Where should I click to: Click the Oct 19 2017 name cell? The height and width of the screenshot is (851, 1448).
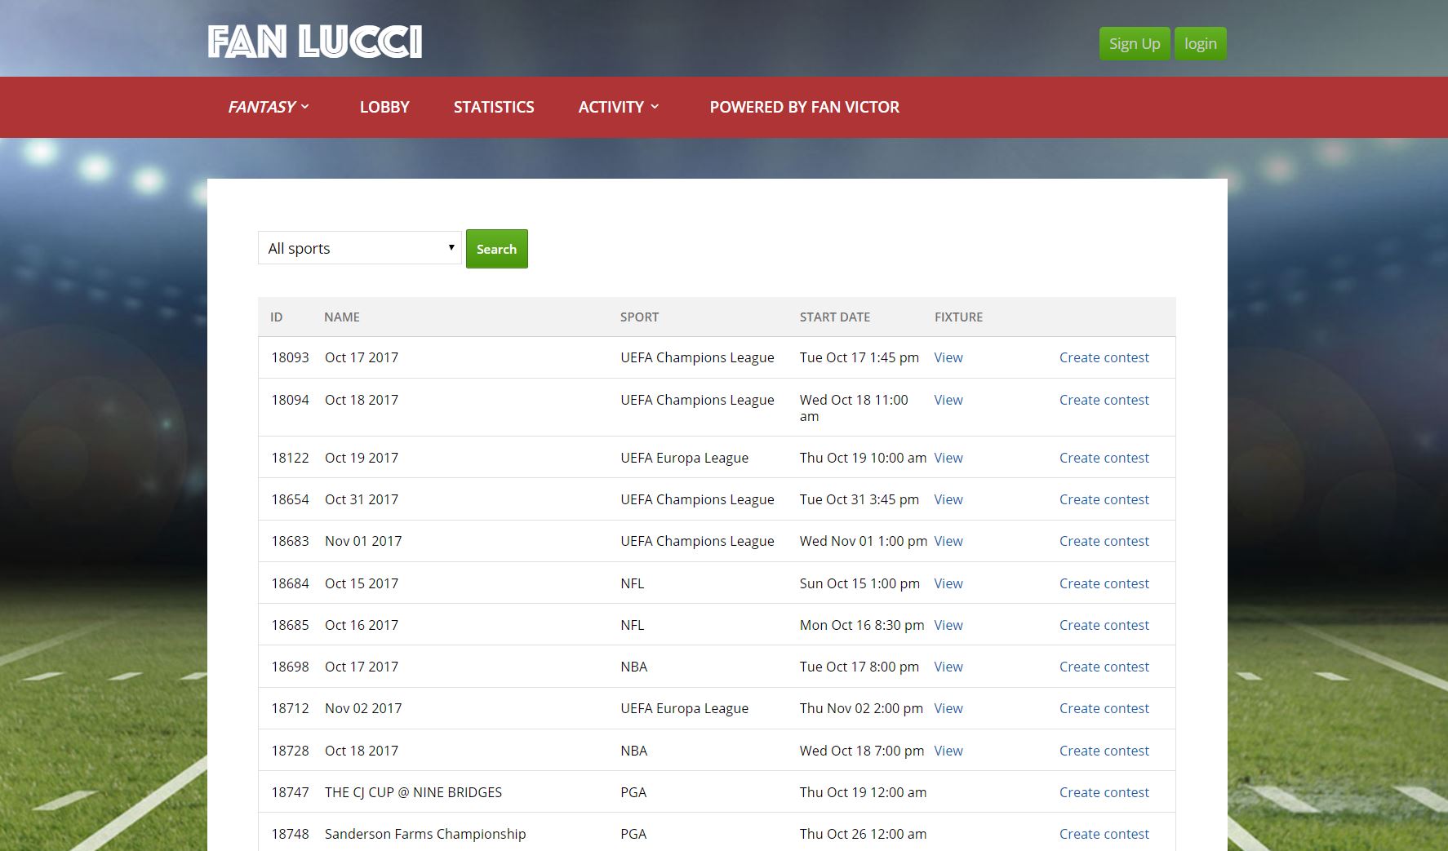pyautogui.click(x=362, y=458)
